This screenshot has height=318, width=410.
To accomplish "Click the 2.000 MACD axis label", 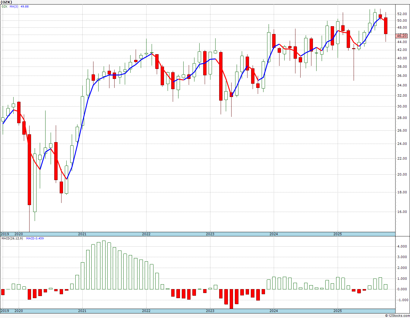I will tap(402, 268).
